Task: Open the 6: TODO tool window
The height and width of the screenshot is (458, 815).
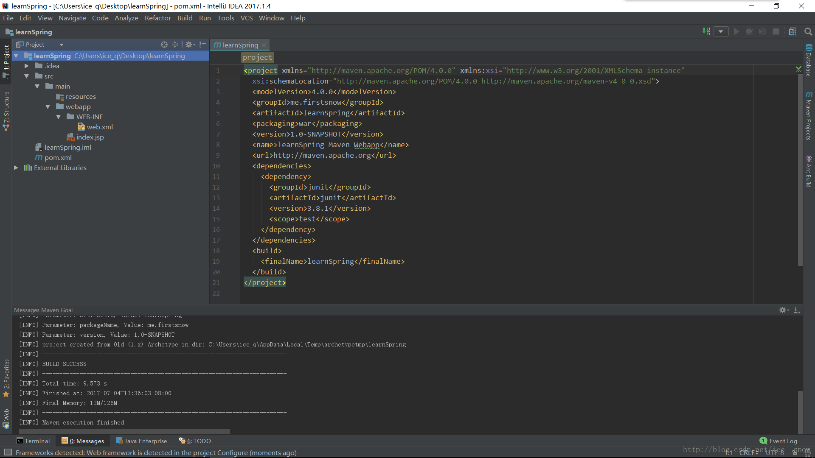Action: (x=195, y=441)
